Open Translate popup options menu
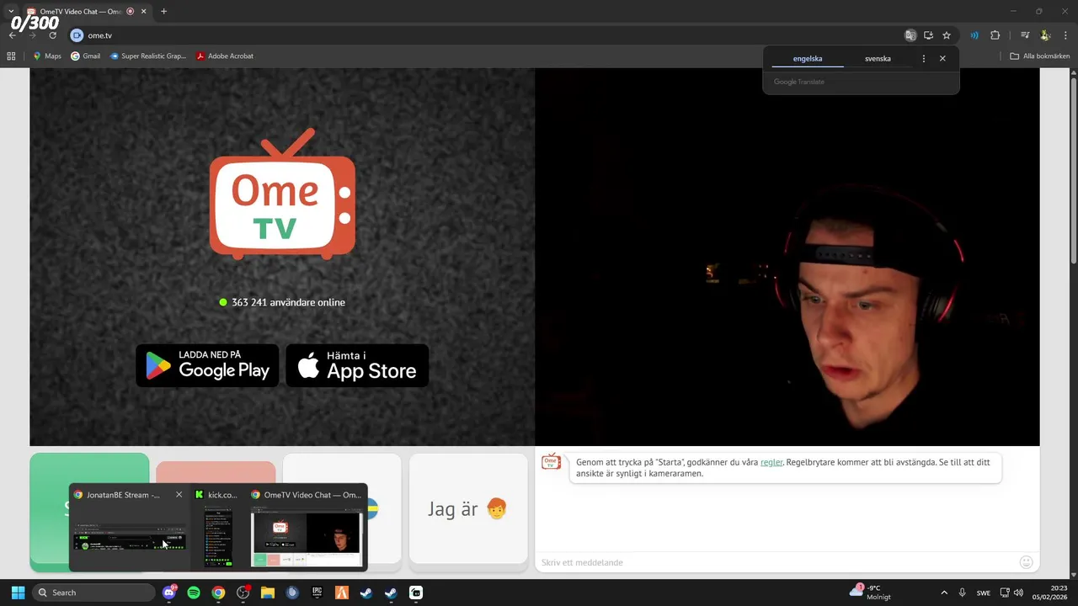1078x606 pixels. (x=924, y=59)
